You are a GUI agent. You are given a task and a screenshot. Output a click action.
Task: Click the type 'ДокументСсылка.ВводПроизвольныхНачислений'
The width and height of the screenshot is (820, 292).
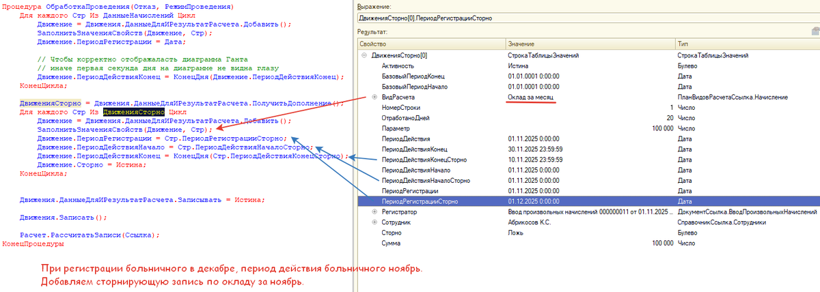coord(747,212)
